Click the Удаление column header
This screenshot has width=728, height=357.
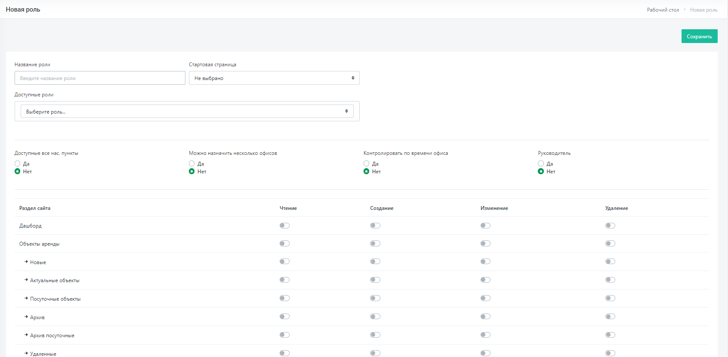(x=617, y=208)
